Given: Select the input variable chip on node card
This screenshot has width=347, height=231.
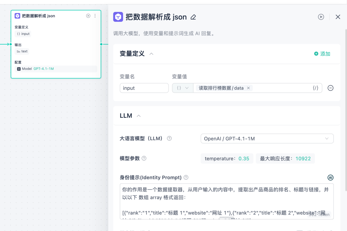Looking at the screenshot, I should pyautogui.click(x=23, y=34).
